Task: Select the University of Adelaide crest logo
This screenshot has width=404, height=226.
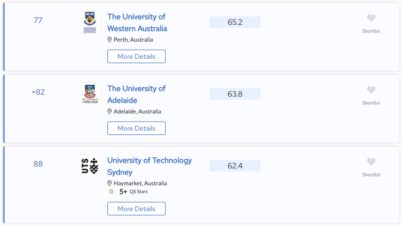Action: 90,94
